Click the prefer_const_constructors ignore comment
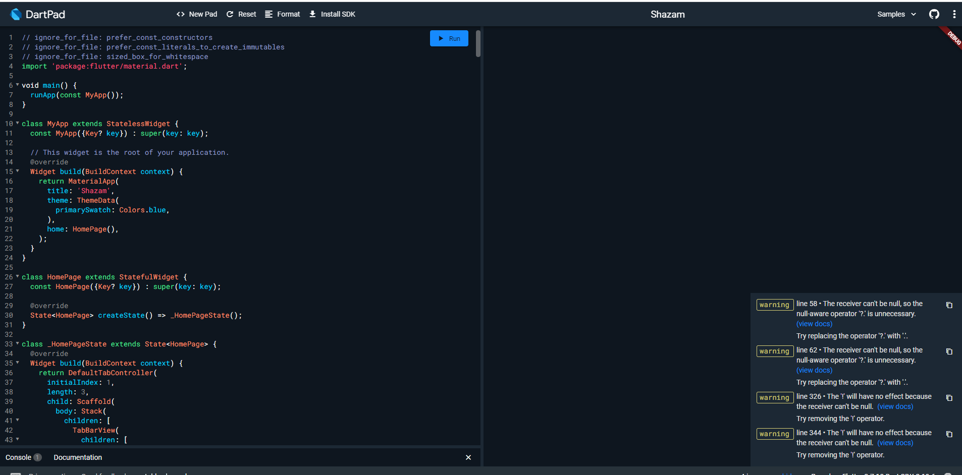Image resolution: width=962 pixels, height=475 pixels. [x=117, y=37]
